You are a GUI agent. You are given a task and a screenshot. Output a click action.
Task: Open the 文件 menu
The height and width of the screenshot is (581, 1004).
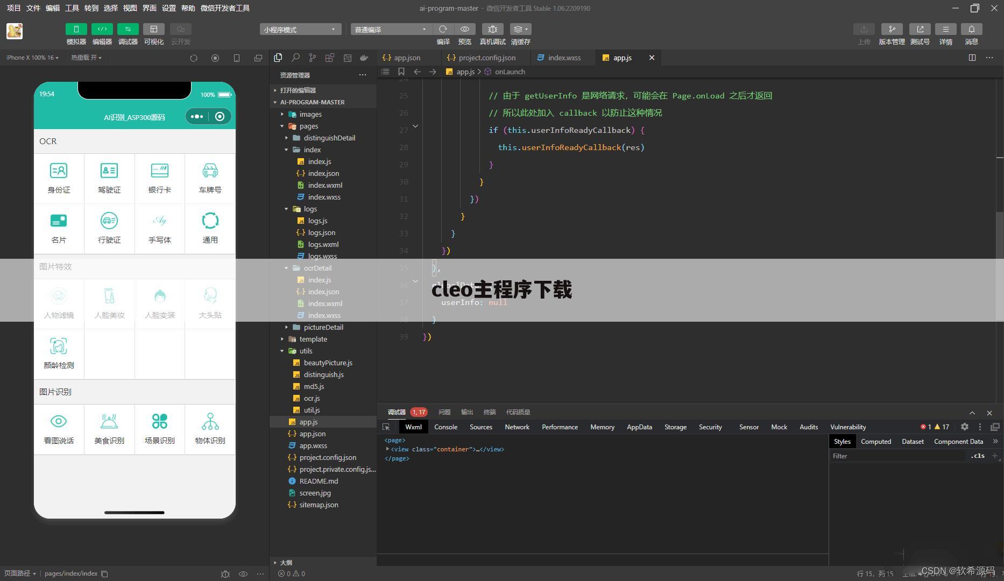click(33, 8)
